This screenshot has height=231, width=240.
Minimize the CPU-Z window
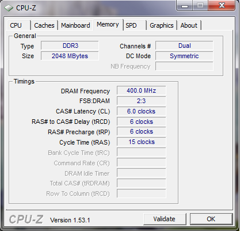click(x=185, y=6)
